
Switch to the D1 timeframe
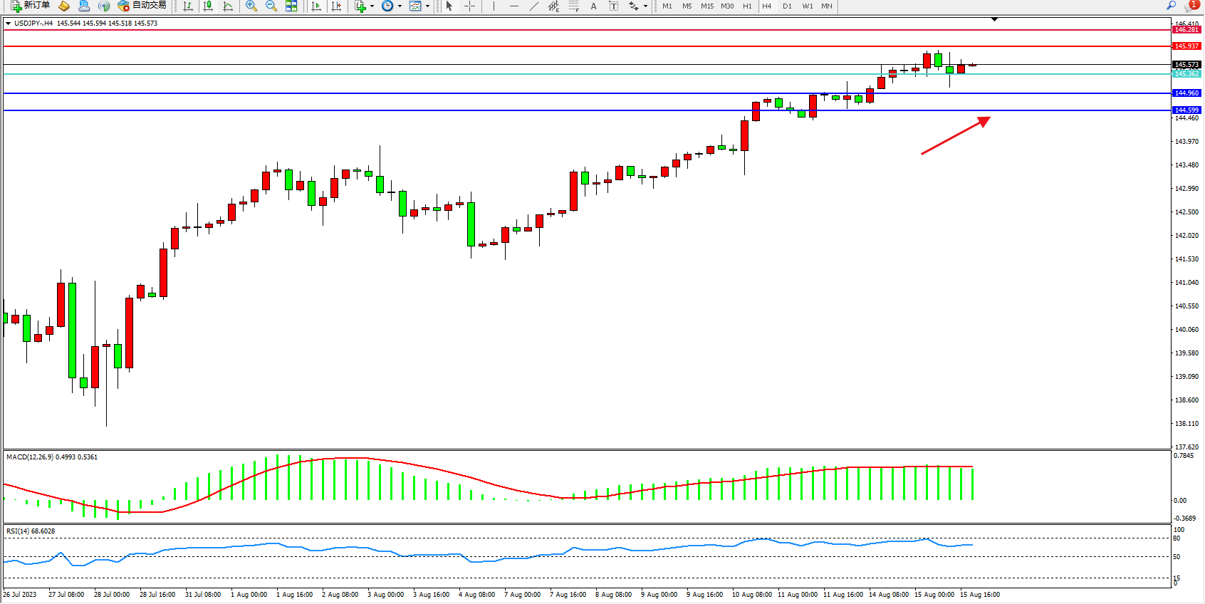click(x=787, y=6)
